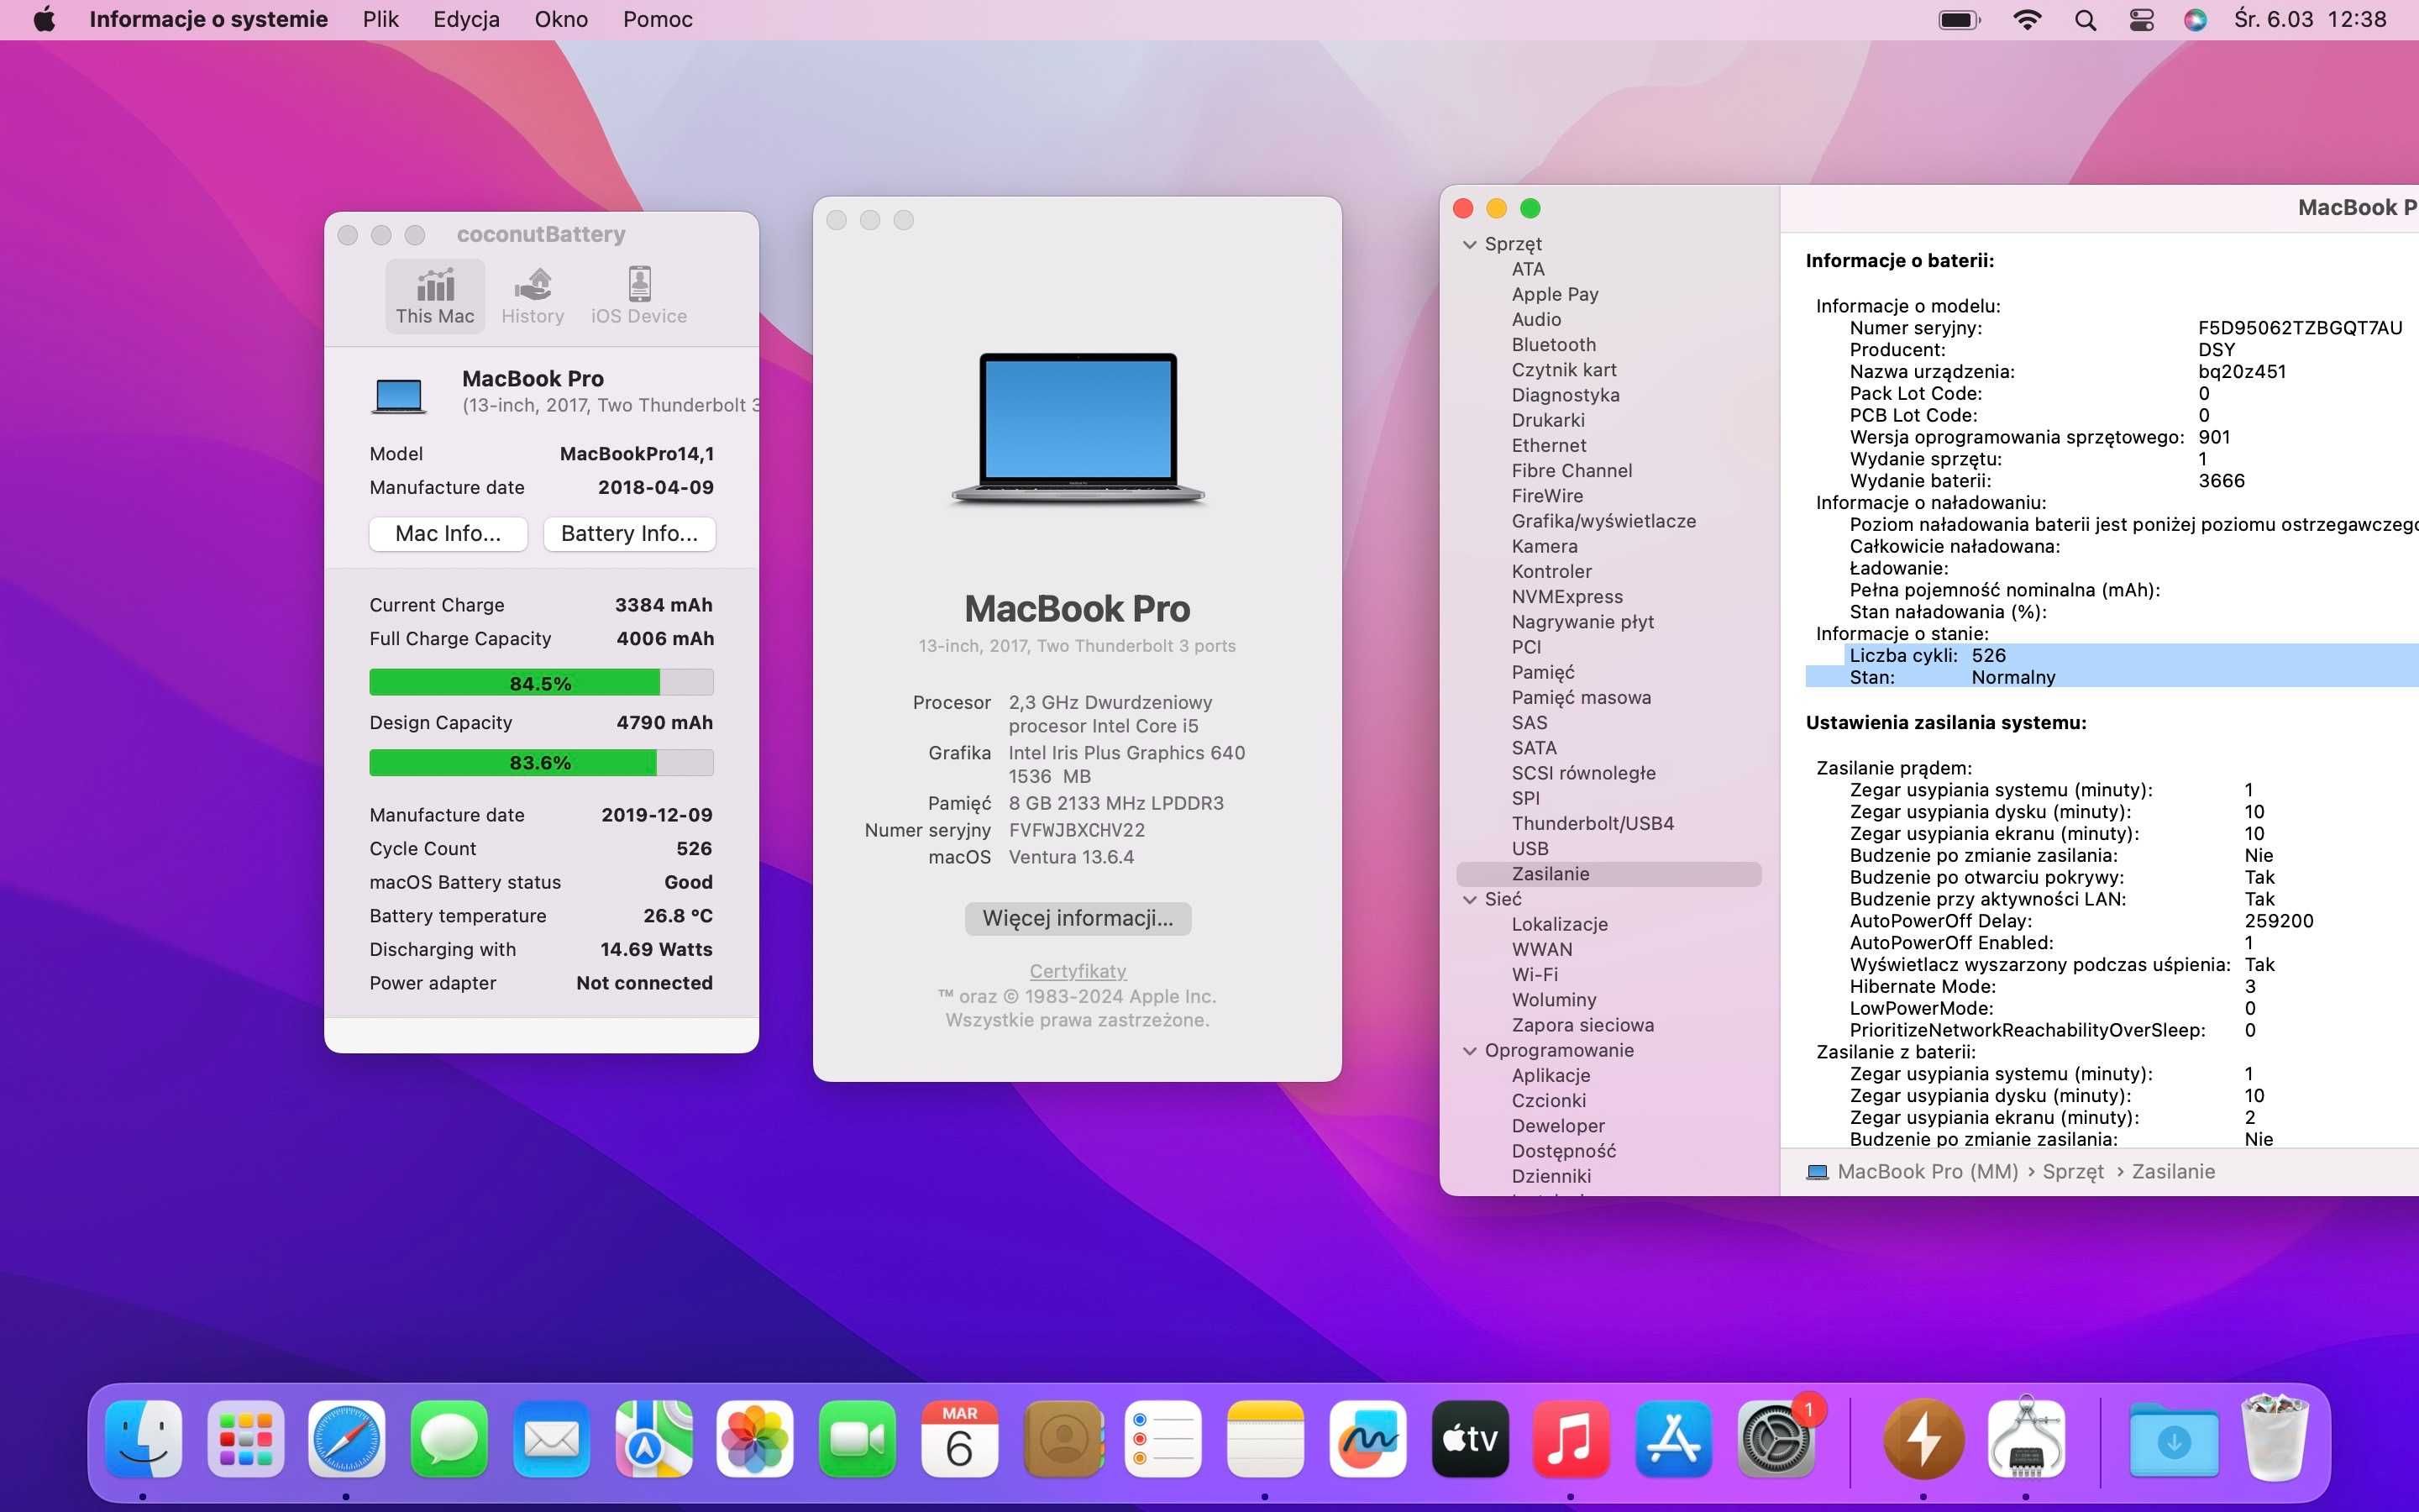Select Bluetooth in the hardware list
The height and width of the screenshot is (1512, 2419).
[x=1553, y=345]
